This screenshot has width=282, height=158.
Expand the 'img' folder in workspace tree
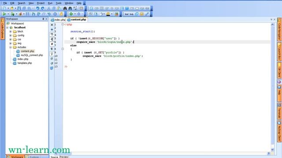11,43
